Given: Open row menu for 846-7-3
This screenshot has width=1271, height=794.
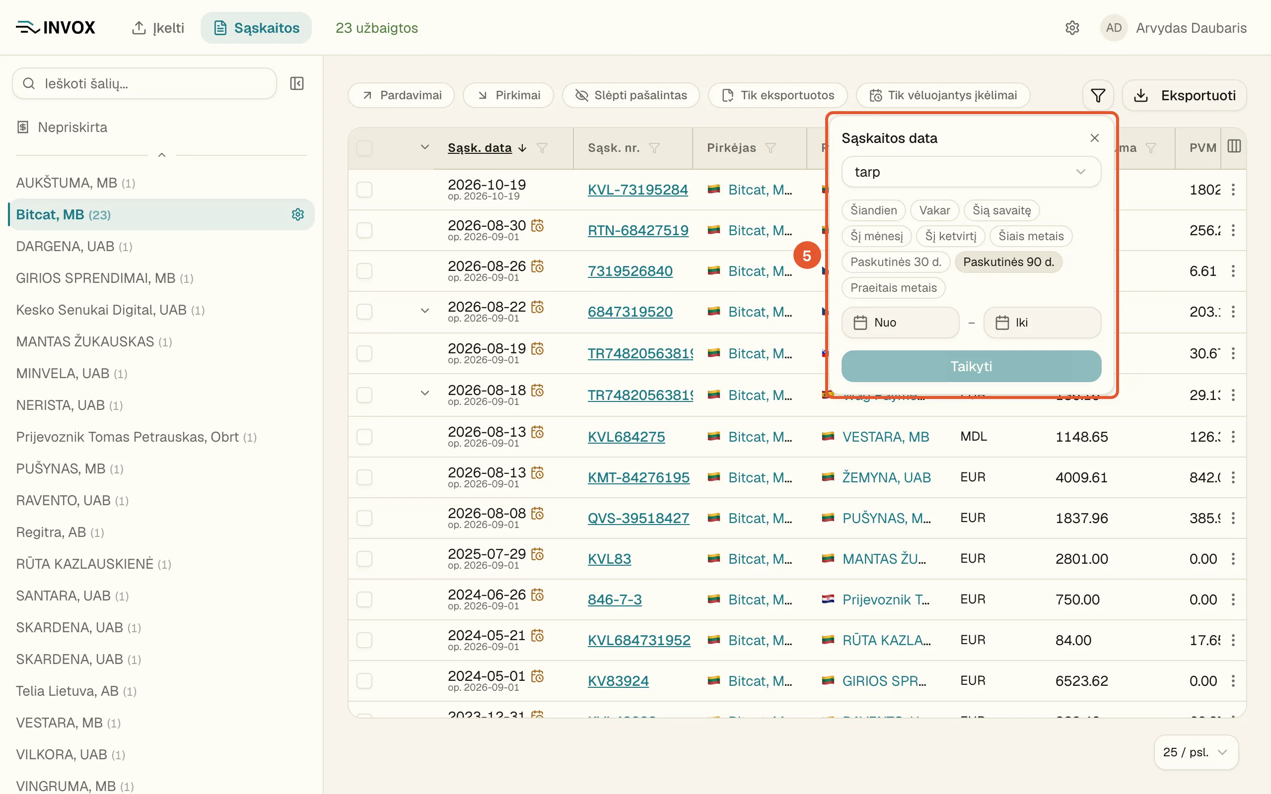Looking at the screenshot, I should pos(1233,599).
